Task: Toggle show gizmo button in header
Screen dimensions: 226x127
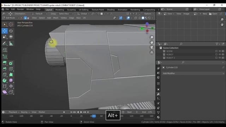Action: 121,18
